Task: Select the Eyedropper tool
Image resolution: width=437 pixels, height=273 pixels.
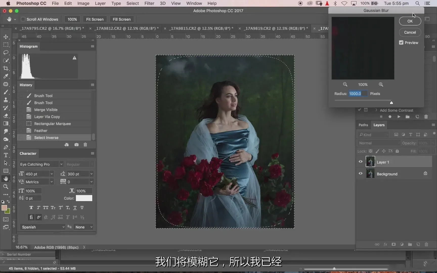Action: [x=6, y=76]
